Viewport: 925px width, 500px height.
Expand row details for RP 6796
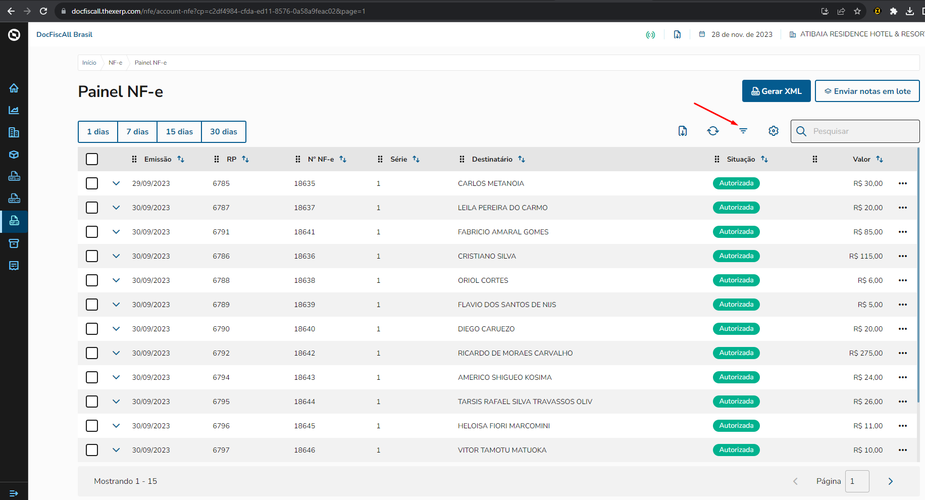(x=116, y=426)
